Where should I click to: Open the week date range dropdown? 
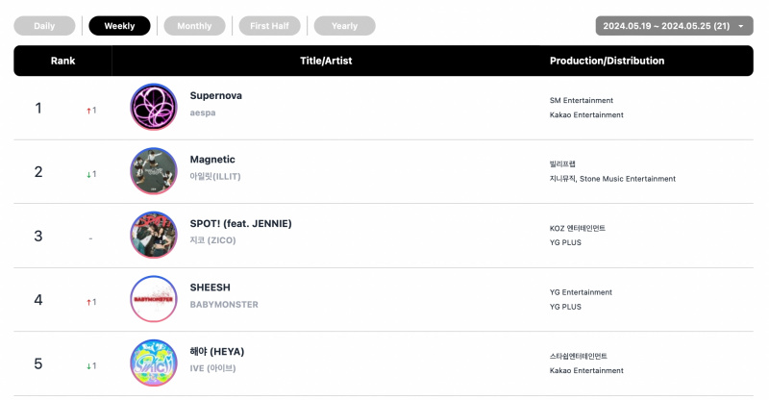pyautogui.click(x=675, y=26)
